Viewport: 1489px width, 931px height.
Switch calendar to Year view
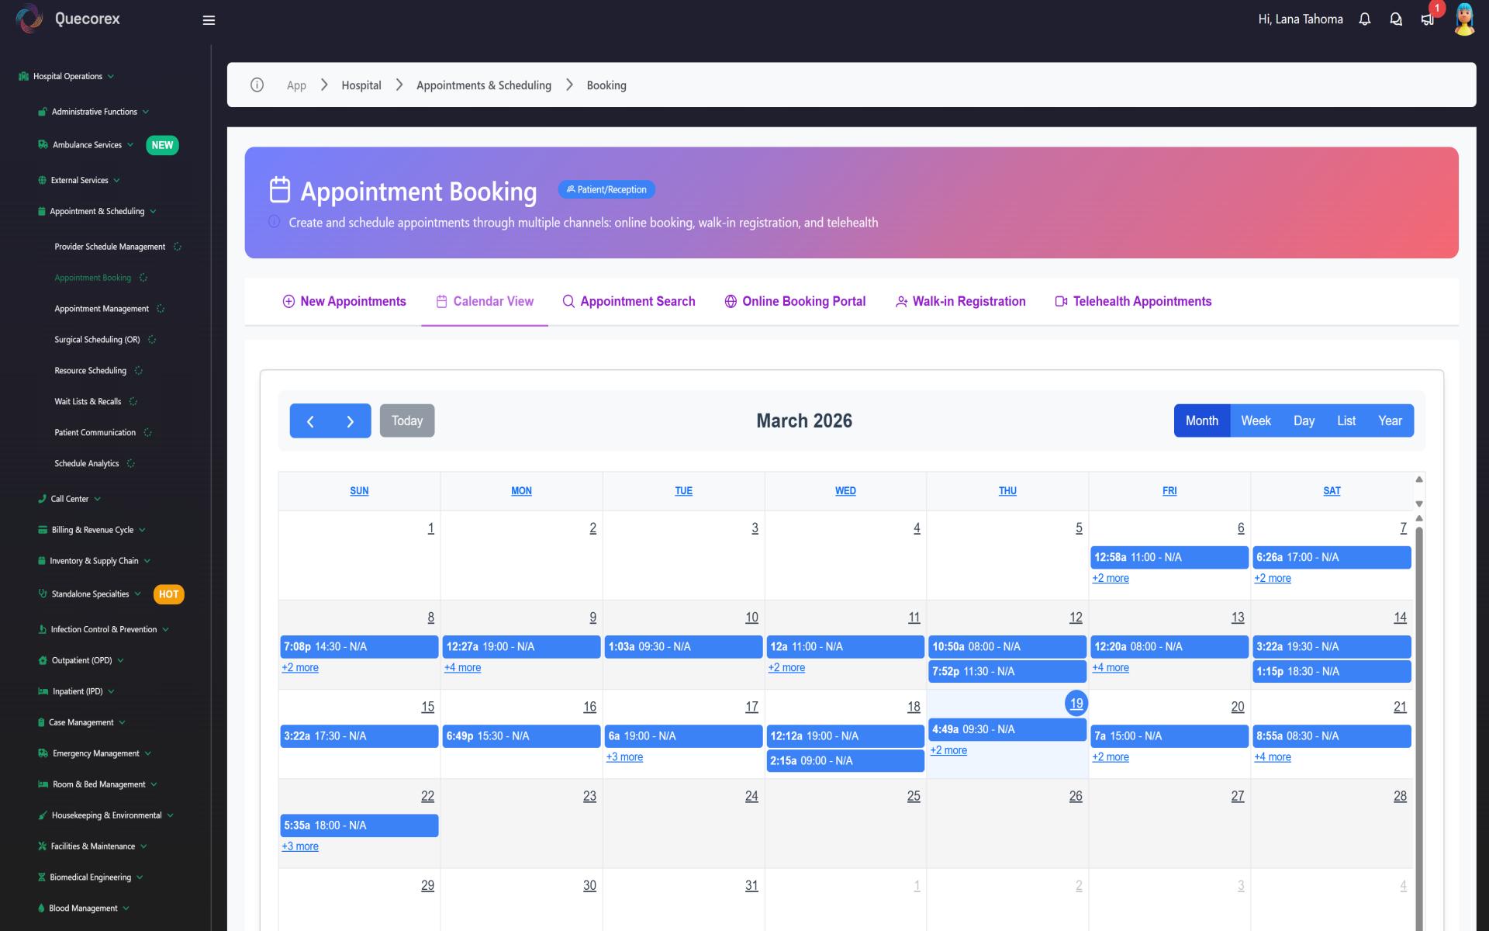click(x=1390, y=421)
